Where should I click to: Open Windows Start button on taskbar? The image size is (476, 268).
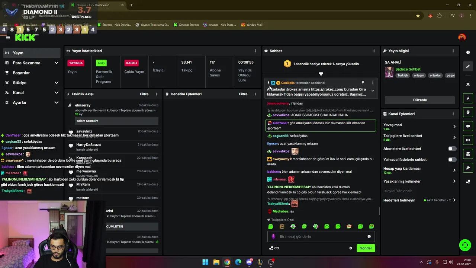(x=205, y=262)
